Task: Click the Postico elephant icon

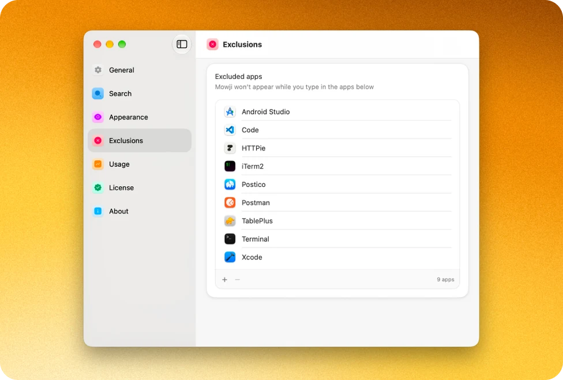Action: [230, 185]
